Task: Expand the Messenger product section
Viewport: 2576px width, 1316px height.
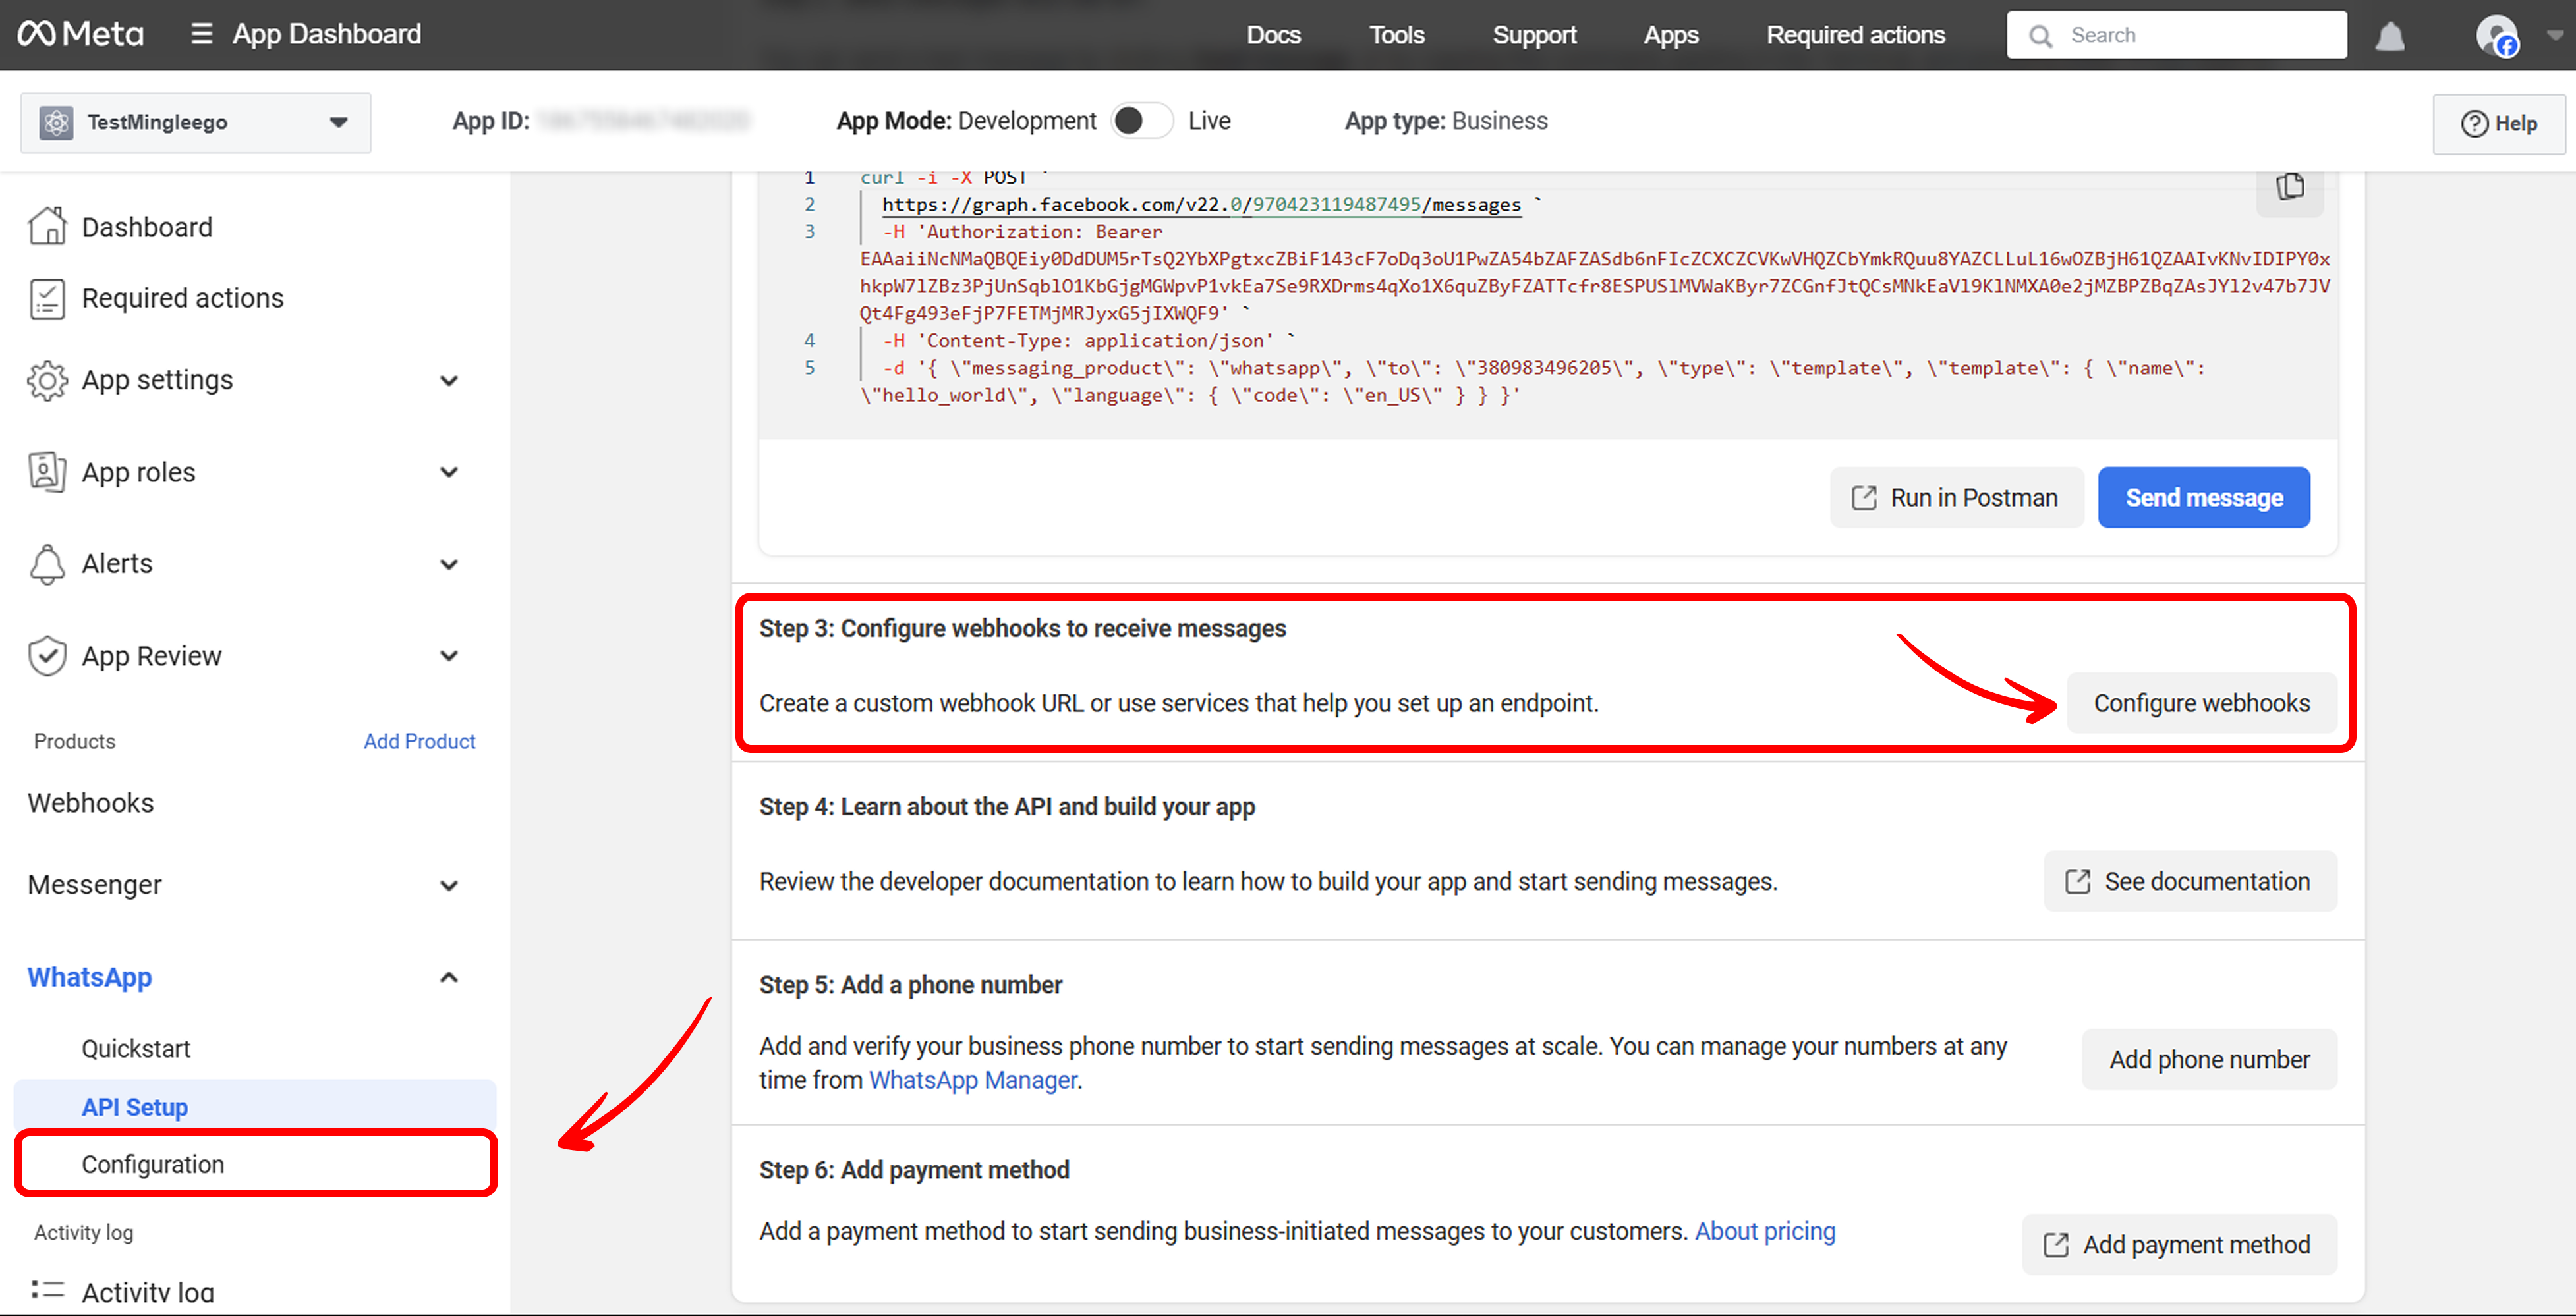Action: point(449,885)
